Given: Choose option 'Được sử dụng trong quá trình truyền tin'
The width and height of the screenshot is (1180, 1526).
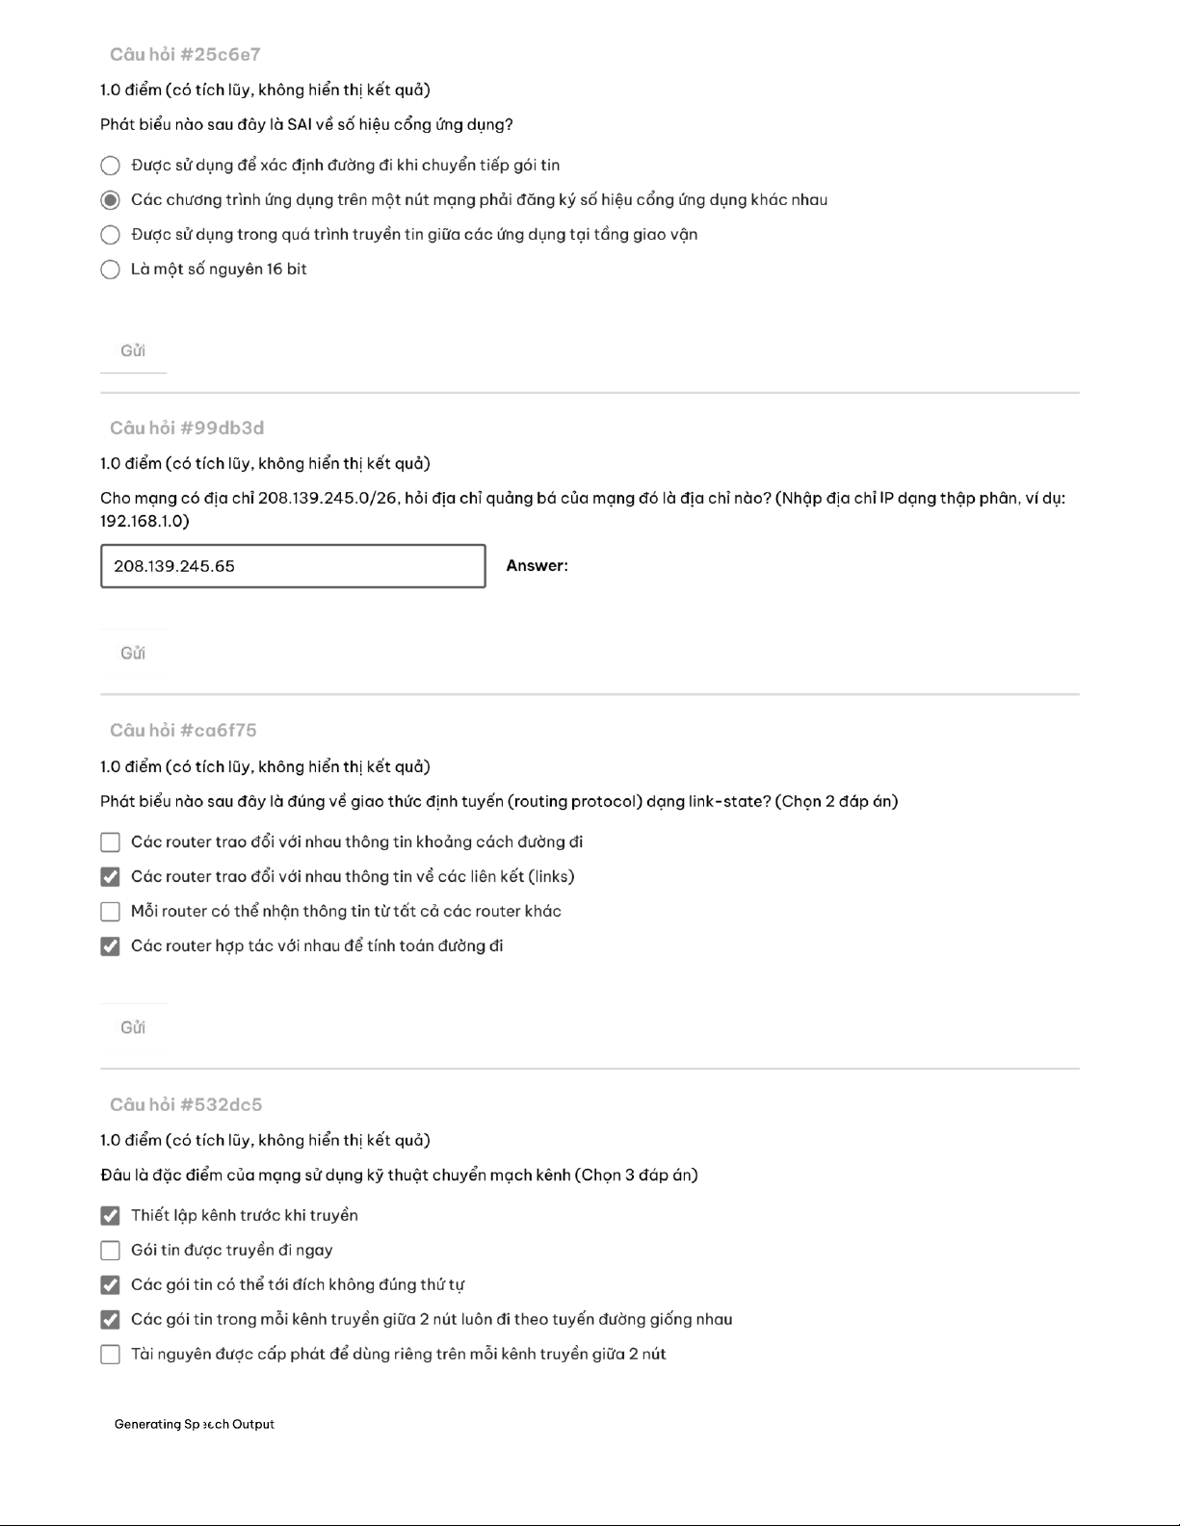Looking at the screenshot, I should tap(111, 235).
